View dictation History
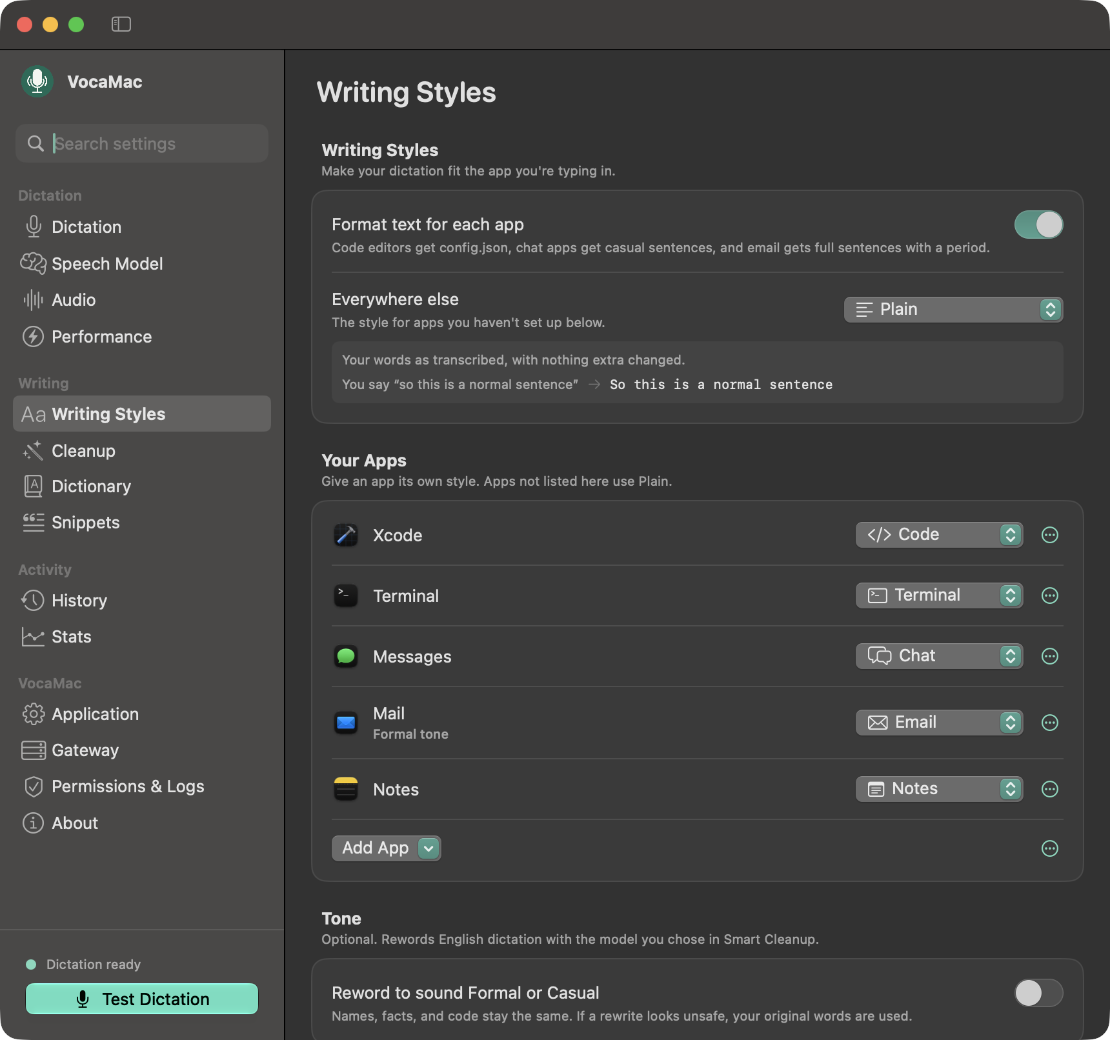The image size is (1110, 1040). [142, 601]
